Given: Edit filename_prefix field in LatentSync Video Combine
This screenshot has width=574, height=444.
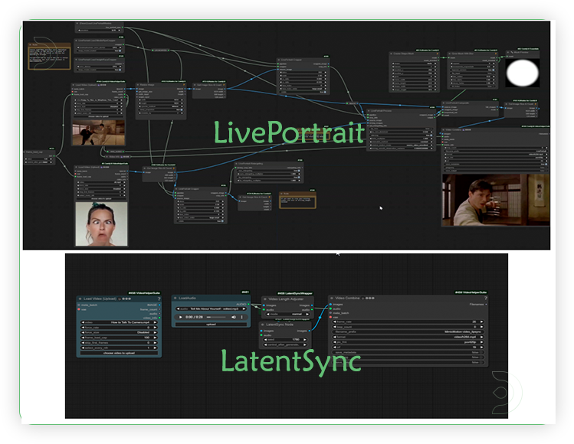Looking at the screenshot, I should [408, 331].
